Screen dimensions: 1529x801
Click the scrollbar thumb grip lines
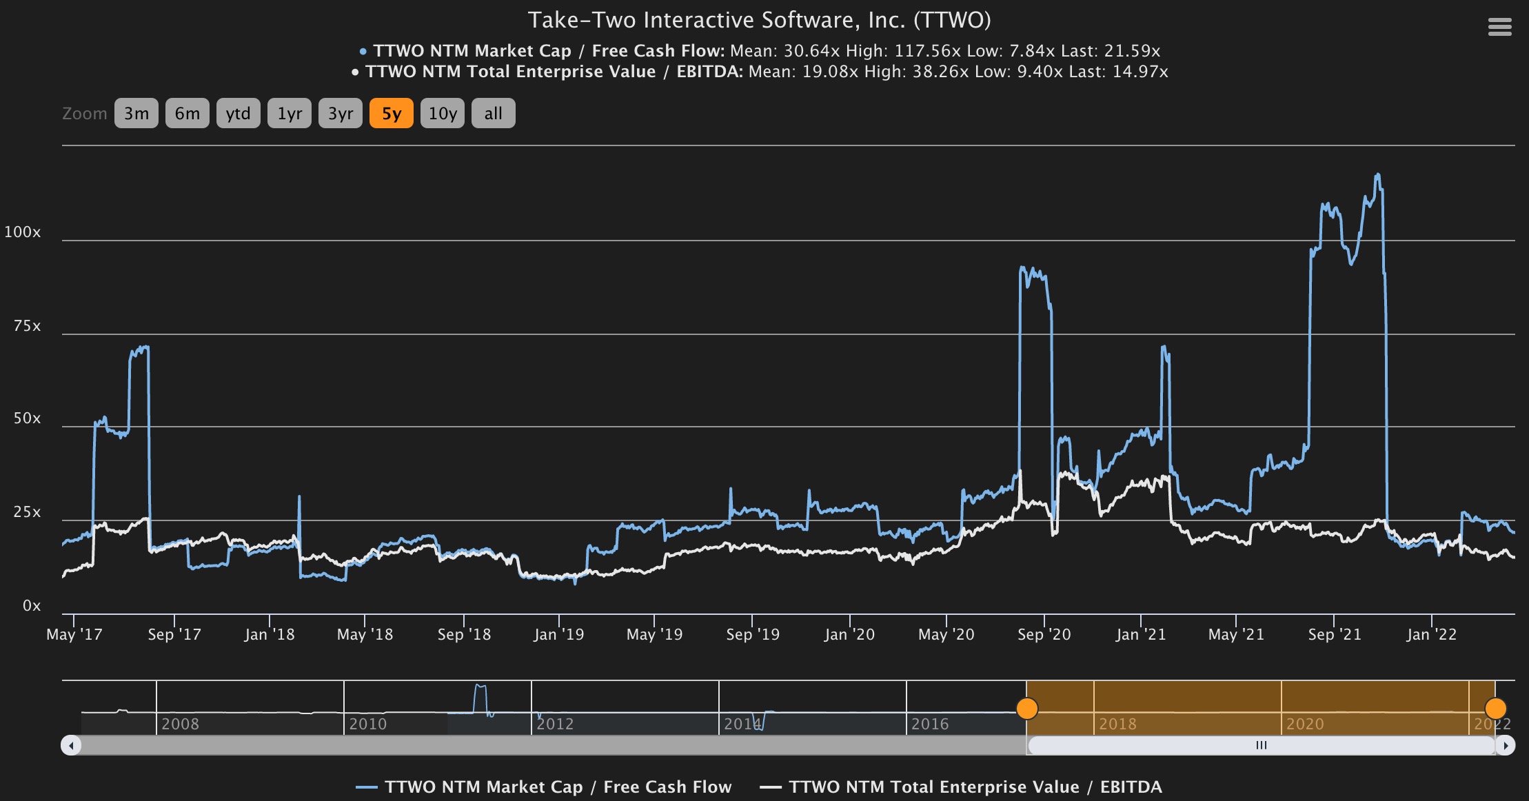(x=1261, y=745)
